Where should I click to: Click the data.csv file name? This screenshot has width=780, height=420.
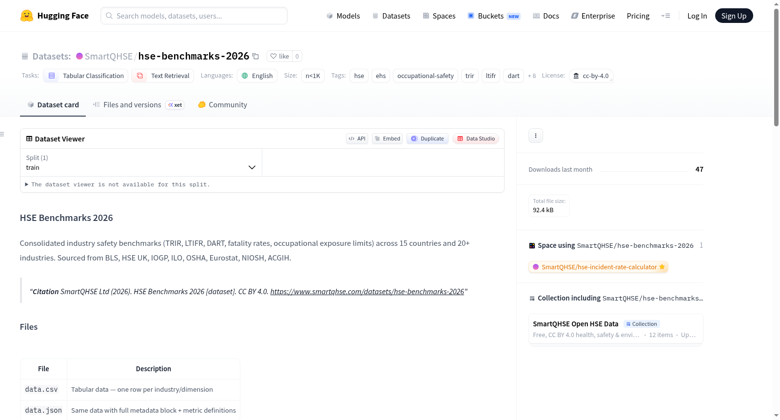coord(41,389)
